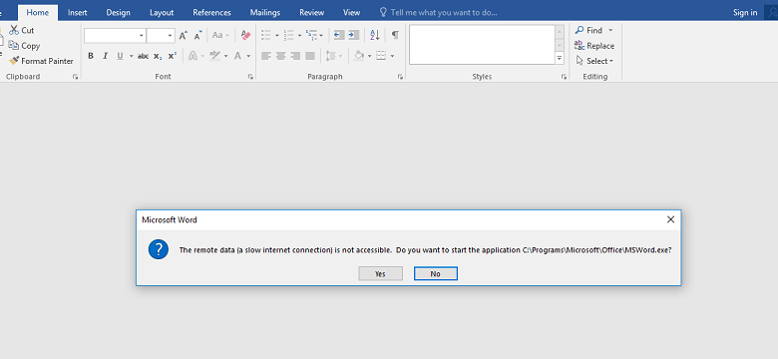Viewport: 778px width, 359px height.
Task: Open the Select menu in Editing
Action: [594, 61]
